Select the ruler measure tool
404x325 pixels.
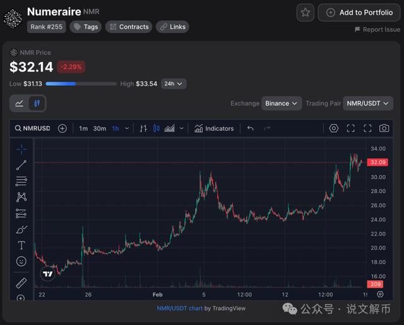[21, 283]
